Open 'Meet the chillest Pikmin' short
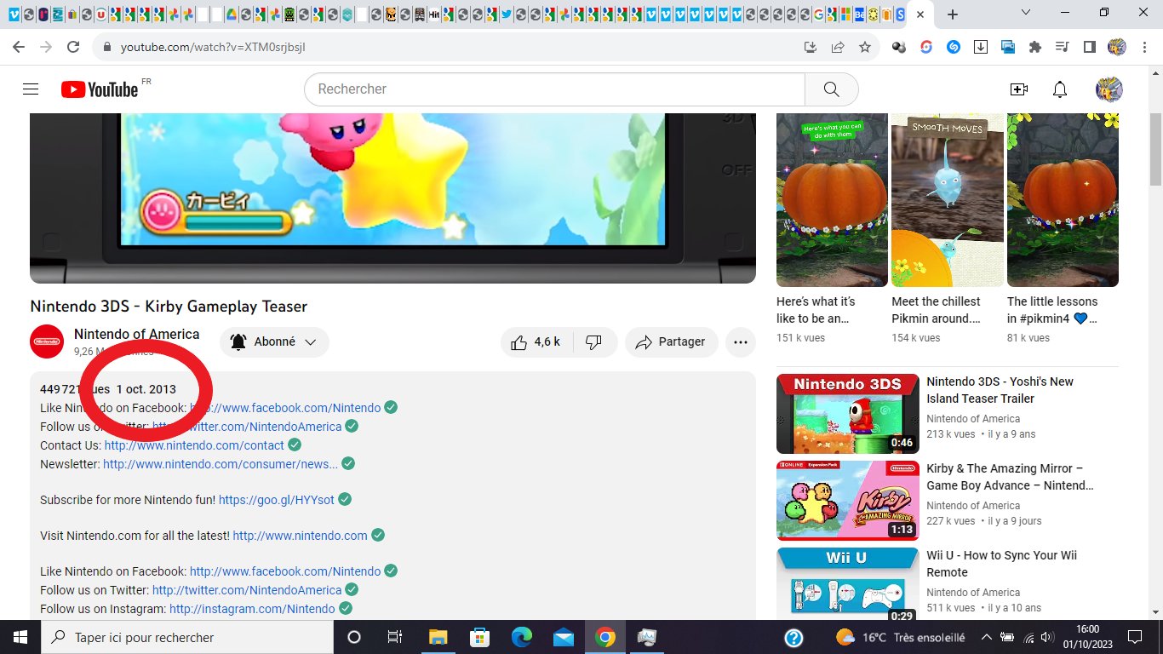Image resolution: width=1163 pixels, height=654 pixels. coord(948,200)
